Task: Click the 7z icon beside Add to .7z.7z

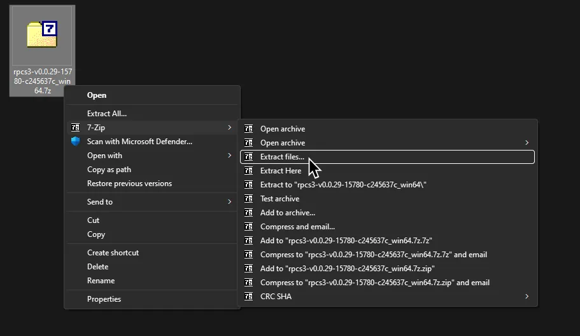Action: (248, 241)
